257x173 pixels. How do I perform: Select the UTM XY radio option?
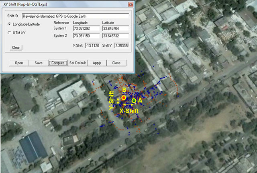point(10,33)
